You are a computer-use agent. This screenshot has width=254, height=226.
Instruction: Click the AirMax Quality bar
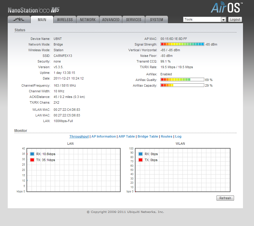pos(182,80)
